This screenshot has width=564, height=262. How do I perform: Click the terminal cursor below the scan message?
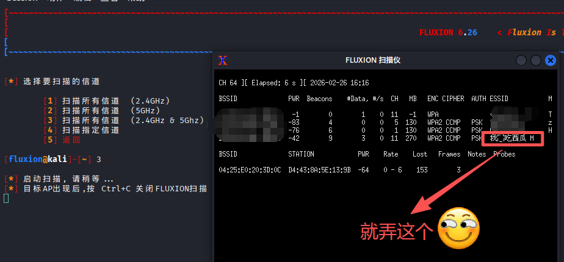[6, 198]
